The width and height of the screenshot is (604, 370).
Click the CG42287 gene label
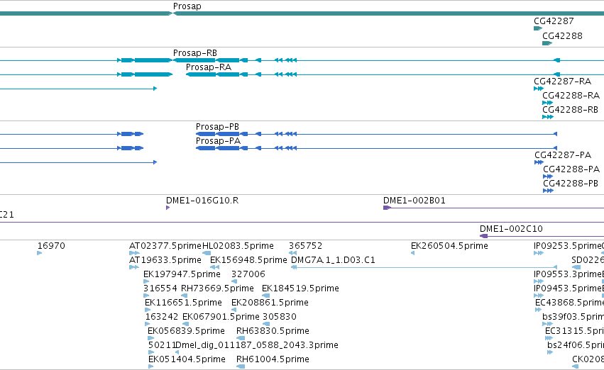554,21
